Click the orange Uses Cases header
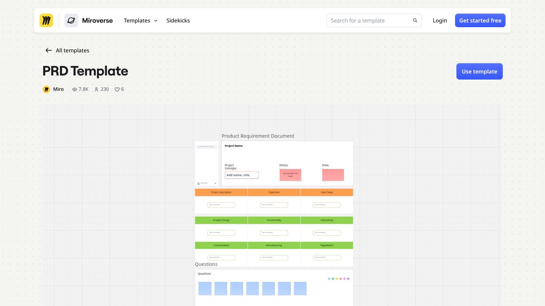This screenshot has height=306, width=545. 327,192
